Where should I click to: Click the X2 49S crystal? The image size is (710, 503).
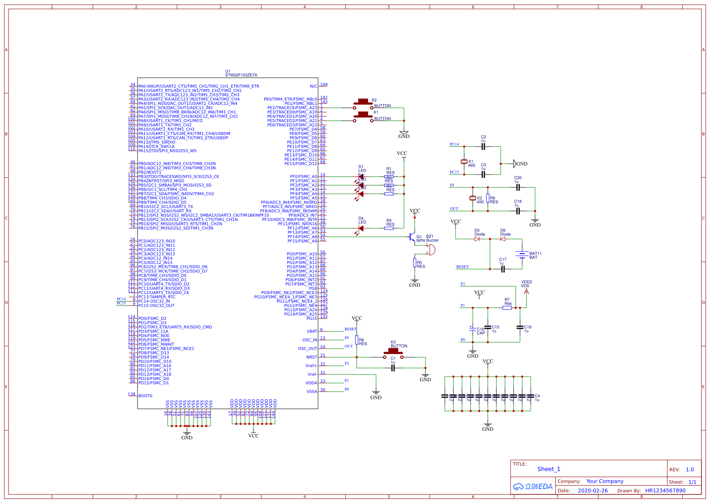[473, 198]
